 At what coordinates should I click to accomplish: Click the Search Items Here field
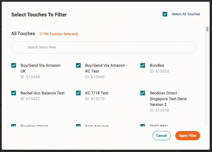point(103,47)
